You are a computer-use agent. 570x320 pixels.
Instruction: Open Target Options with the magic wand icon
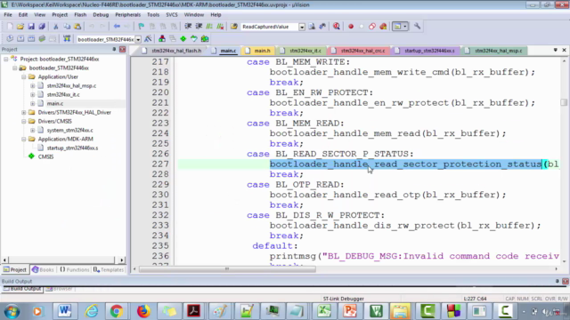point(148,39)
